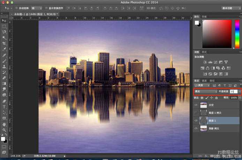
Task: Switch to the Styles tab beside Adjustments
Action: pos(204,52)
